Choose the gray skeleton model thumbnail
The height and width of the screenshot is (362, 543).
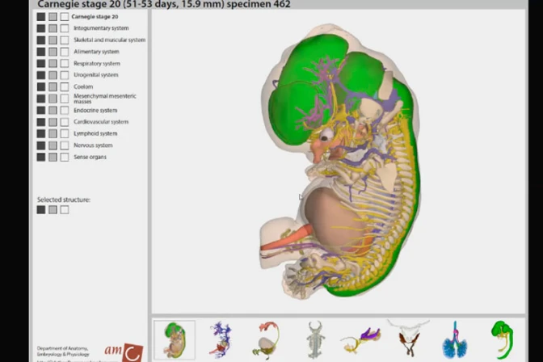coord(315,339)
